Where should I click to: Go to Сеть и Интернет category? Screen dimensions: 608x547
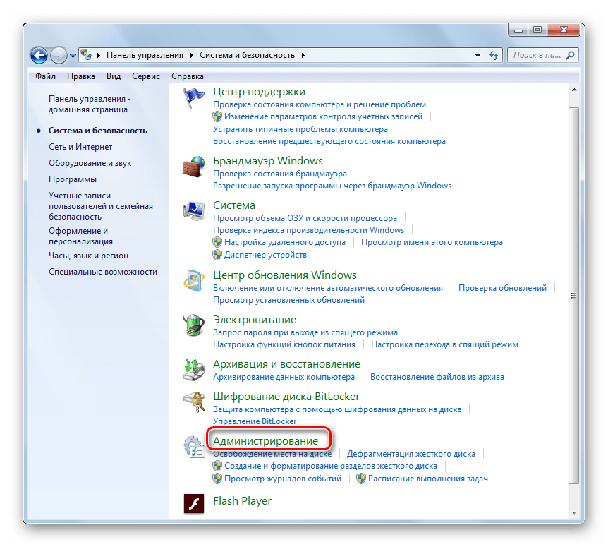point(80,147)
